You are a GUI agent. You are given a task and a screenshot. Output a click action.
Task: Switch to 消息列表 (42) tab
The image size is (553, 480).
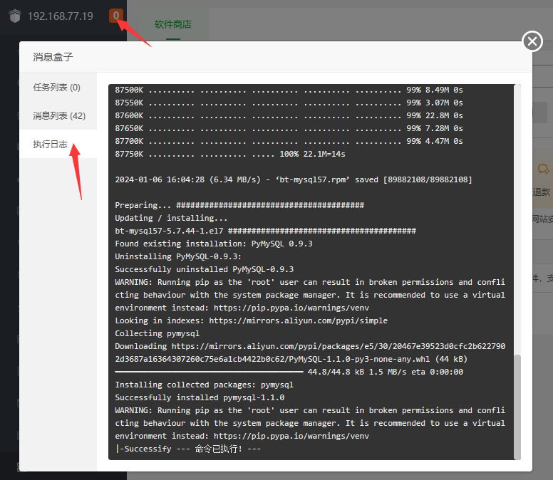point(58,115)
